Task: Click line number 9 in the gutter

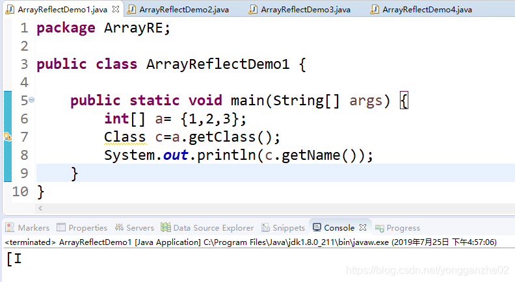Action: (24, 173)
